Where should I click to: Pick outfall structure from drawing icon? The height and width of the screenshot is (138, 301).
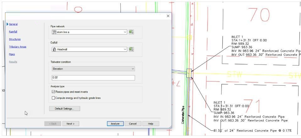tap(131, 49)
